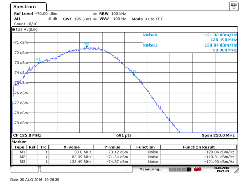
Task: Click the Trc column header
Action: pos(43,147)
